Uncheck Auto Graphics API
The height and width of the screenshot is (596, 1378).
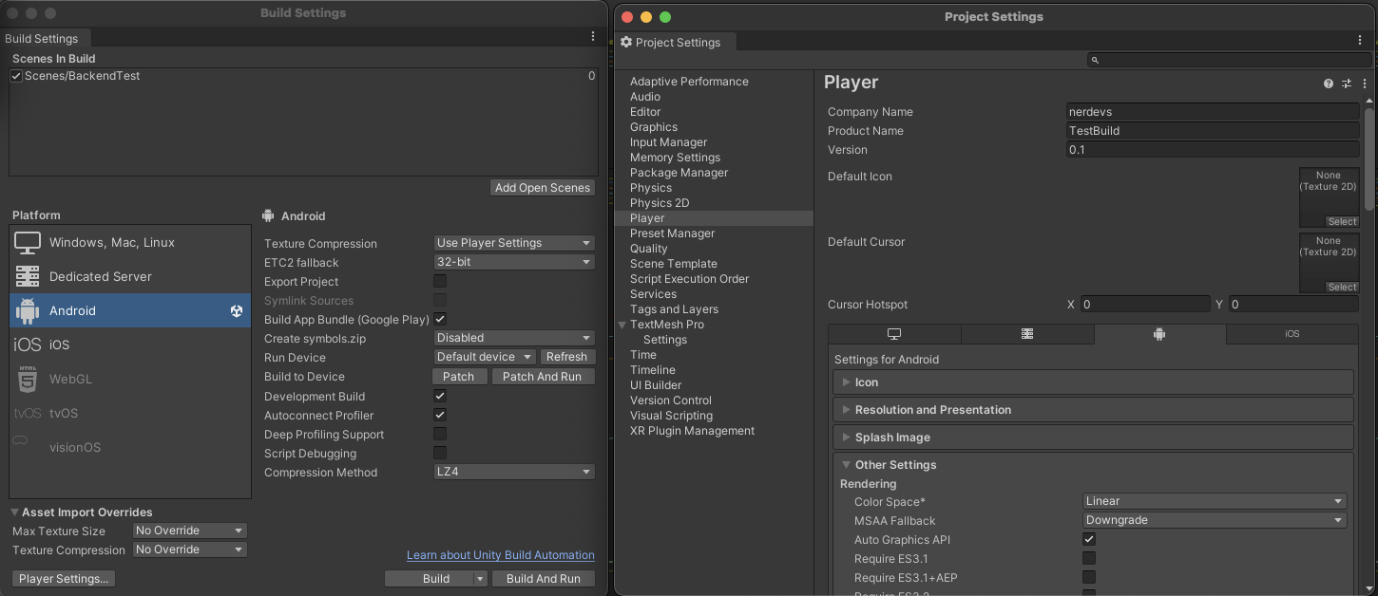(x=1089, y=539)
